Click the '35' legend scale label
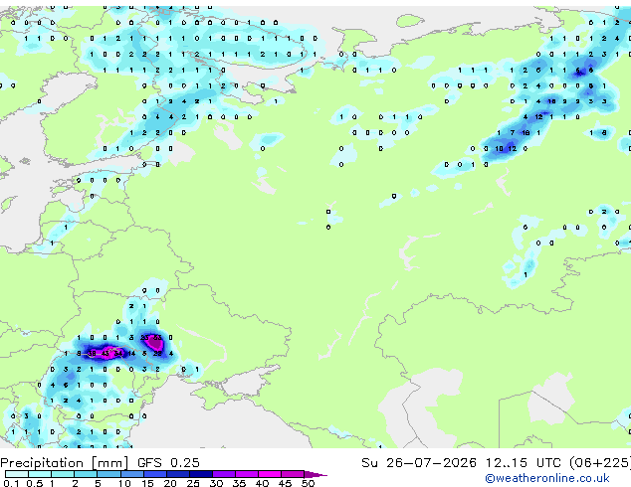 (x=240, y=483)
